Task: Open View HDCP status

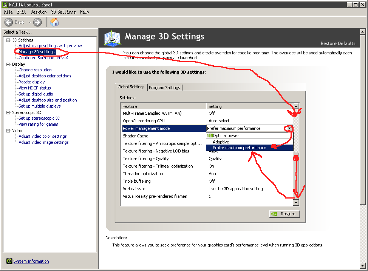Action: pos(35,88)
